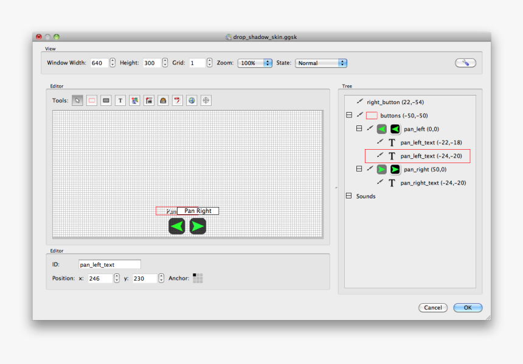Toggle visibility tick of buttons row
523x364 pixels.
[359, 114]
